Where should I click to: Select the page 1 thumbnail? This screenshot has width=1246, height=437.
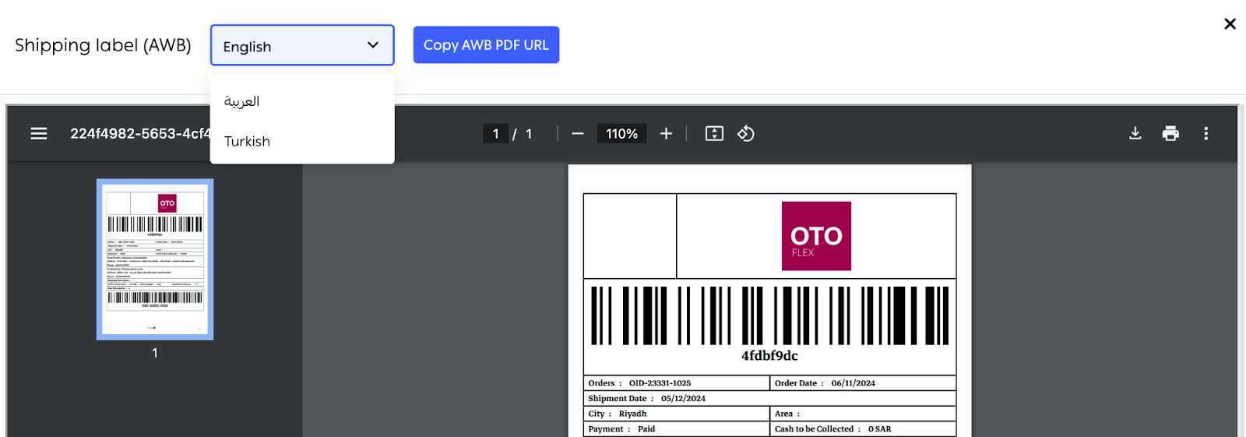pos(155,259)
